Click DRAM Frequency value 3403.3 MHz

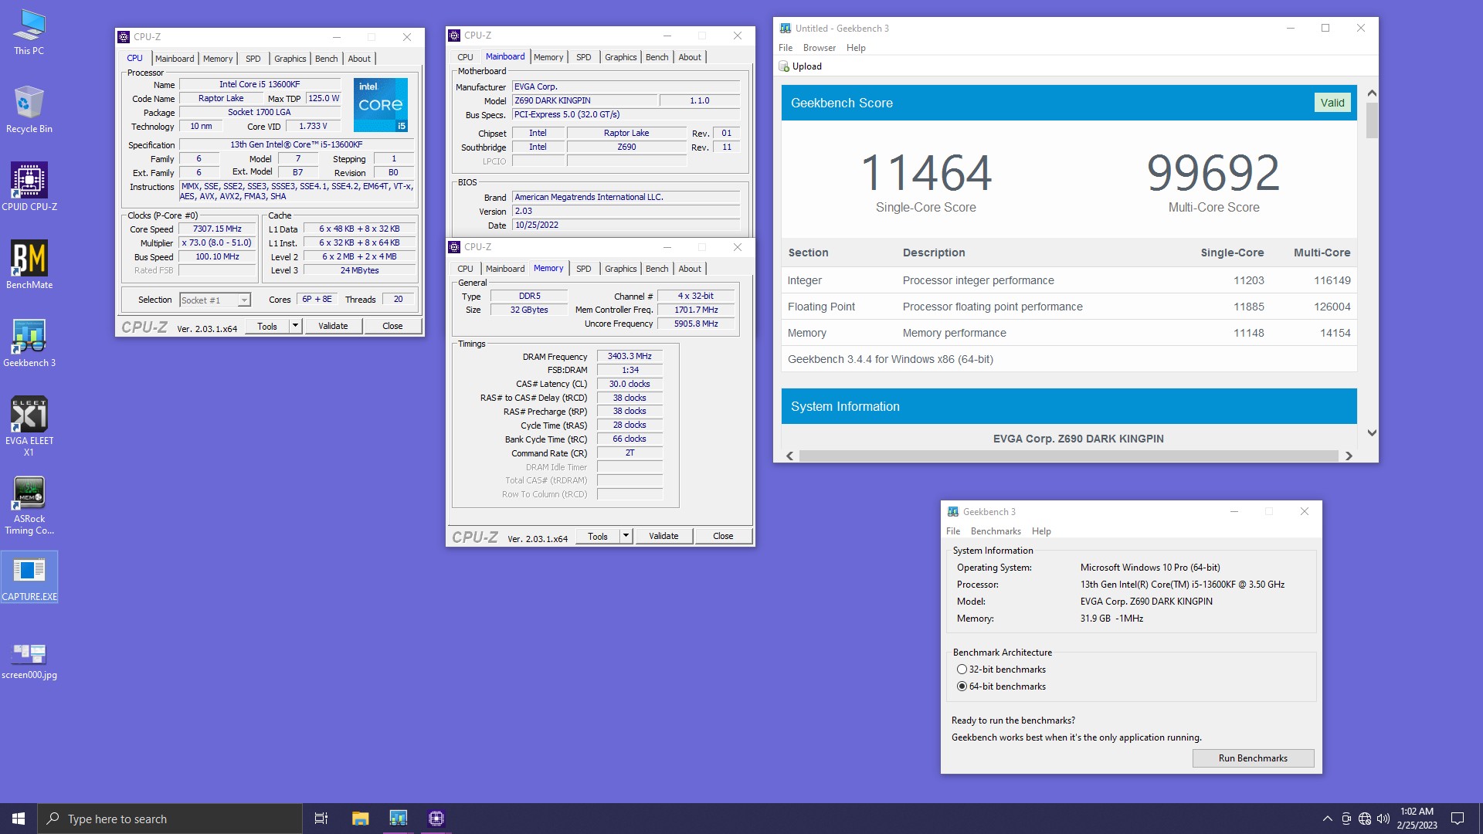coord(630,357)
